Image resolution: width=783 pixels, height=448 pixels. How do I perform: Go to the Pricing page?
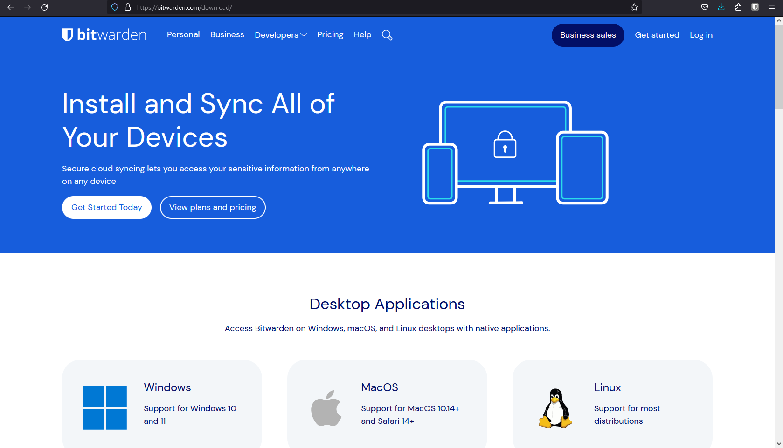[330, 35]
